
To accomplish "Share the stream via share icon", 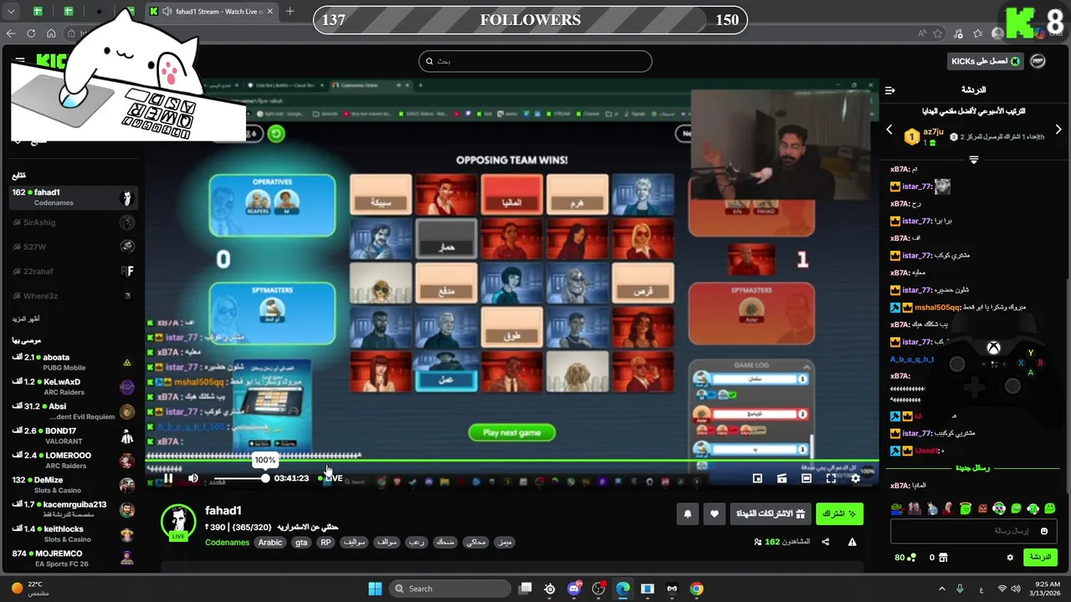I will pos(826,542).
